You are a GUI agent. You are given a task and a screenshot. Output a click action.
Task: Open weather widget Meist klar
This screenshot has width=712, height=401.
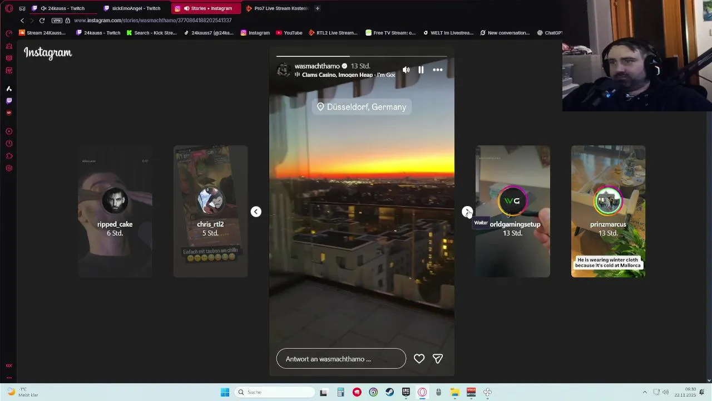tap(21, 392)
